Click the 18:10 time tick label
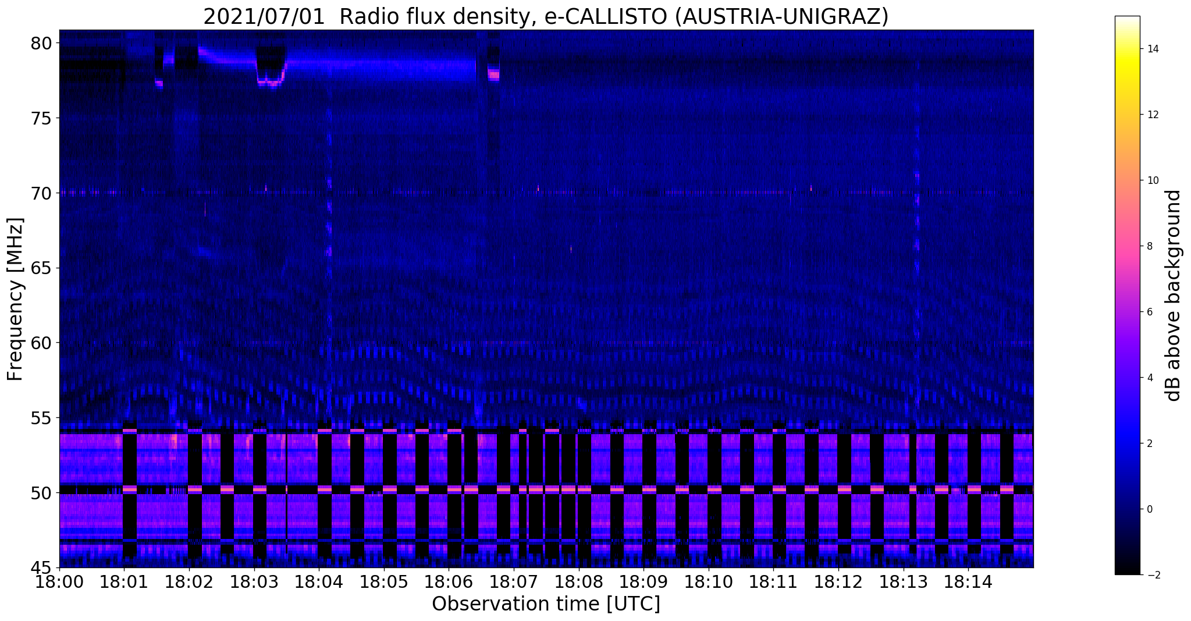Image resolution: width=1191 pixels, height=621 pixels. point(709,581)
